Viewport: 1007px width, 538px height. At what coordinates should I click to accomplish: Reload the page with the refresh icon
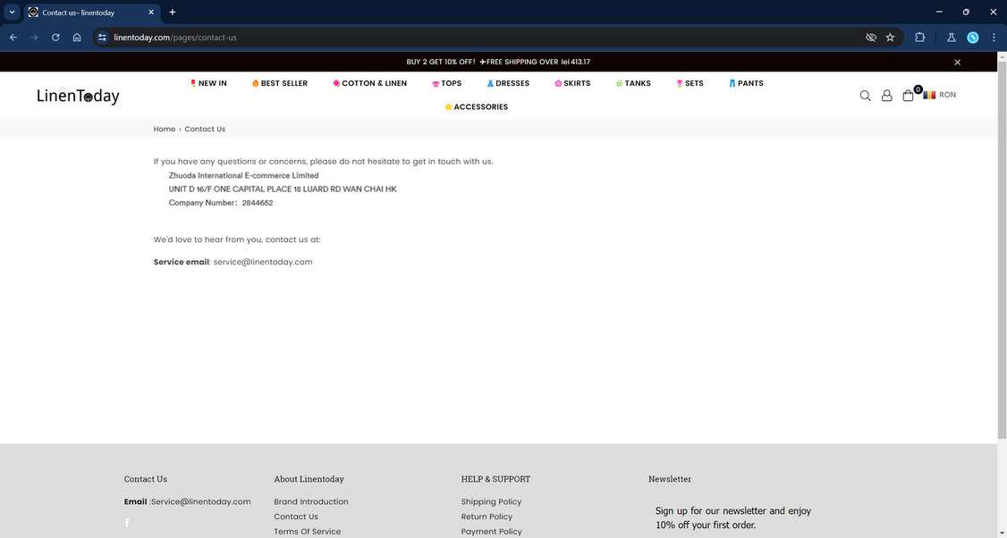pyautogui.click(x=55, y=37)
